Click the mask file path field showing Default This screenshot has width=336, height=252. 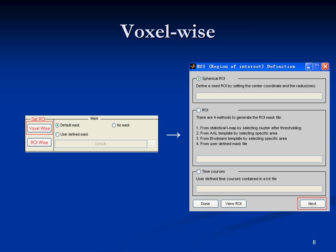tap(101, 144)
